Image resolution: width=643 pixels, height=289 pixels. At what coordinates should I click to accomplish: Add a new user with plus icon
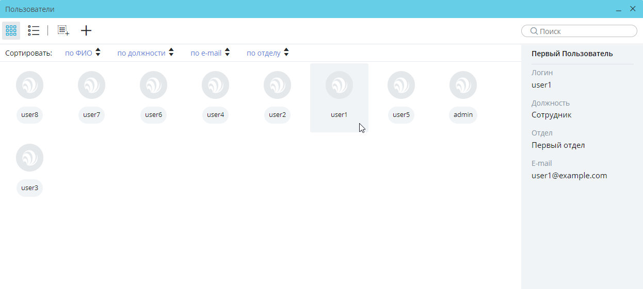point(86,31)
